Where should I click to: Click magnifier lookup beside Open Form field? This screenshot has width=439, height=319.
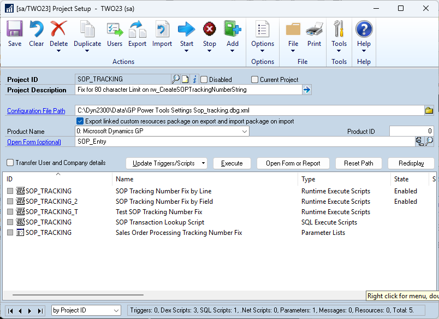(429, 141)
